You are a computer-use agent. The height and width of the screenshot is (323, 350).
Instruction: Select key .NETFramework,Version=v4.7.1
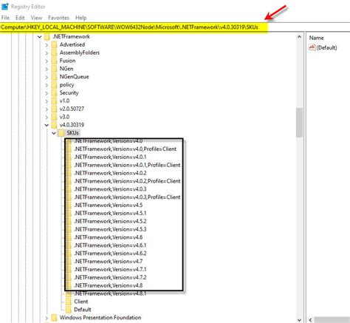click(110, 270)
